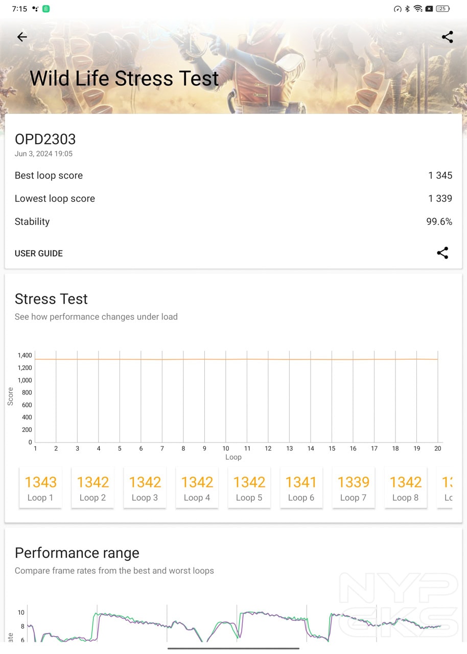Select the Loop 3 score card
Image resolution: width=467 pixels, height=654 pixels.
pyautogui.click(x=145, y=487)
